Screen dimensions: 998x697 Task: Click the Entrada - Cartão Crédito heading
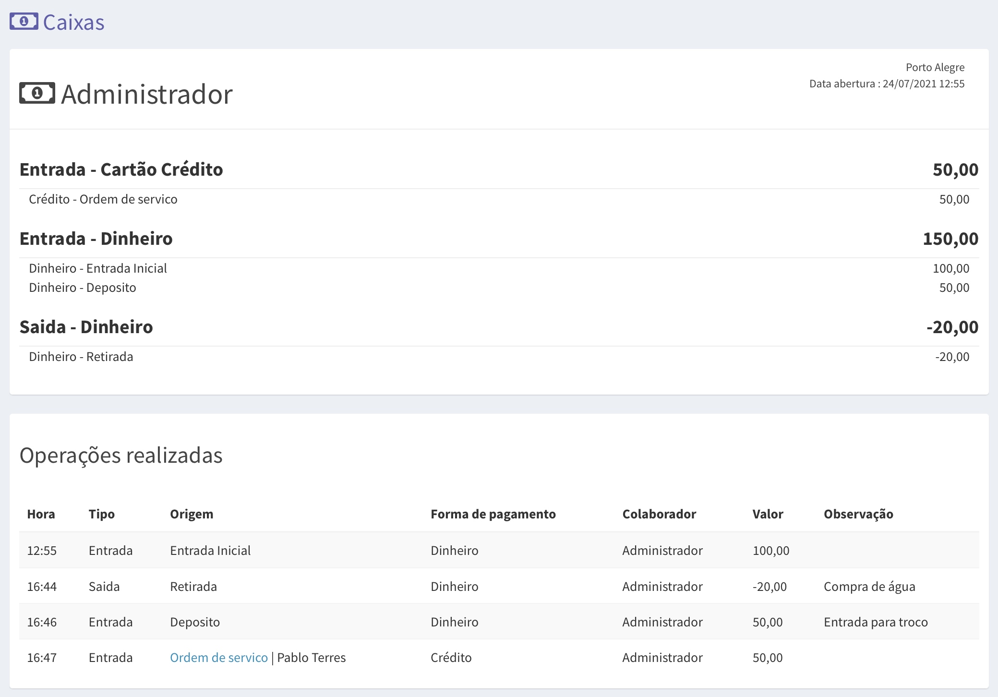tap(121, 169)
